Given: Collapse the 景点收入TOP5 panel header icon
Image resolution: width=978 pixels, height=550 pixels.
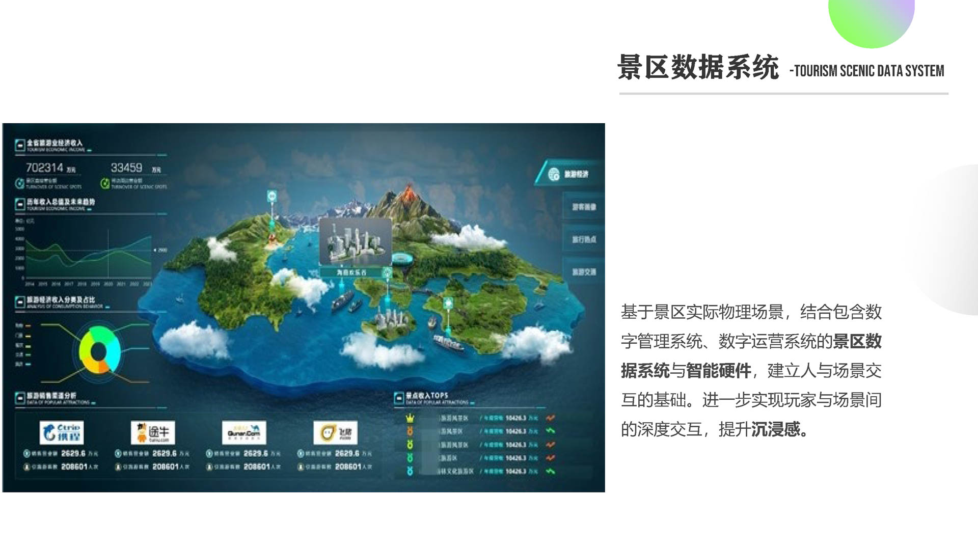Looking at the screenshot, I should (399, 398).
